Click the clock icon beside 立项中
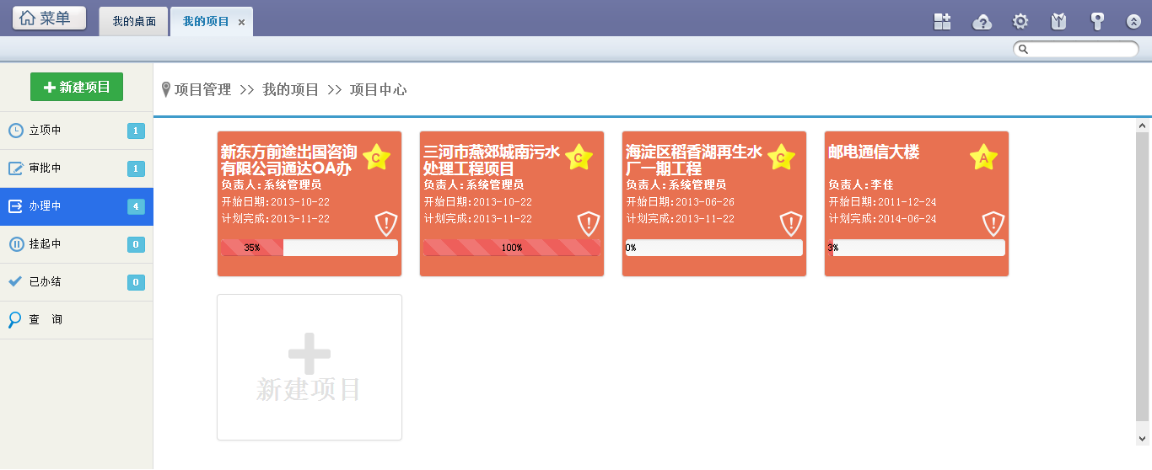The image size is (1152, 470). (16, 131)
